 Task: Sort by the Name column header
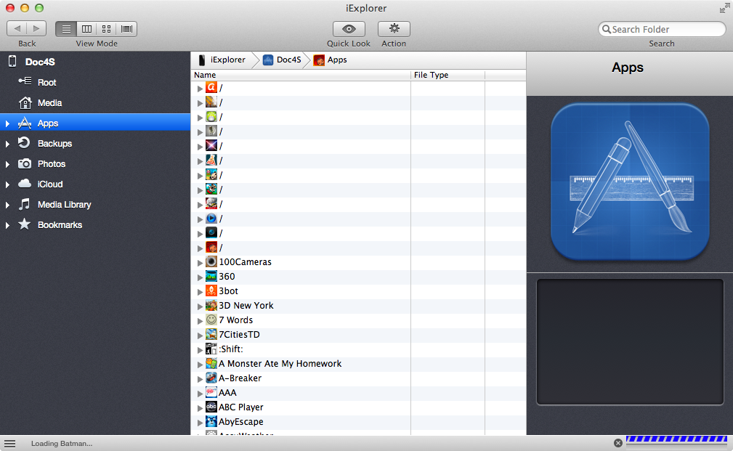(x=300, y=75)
